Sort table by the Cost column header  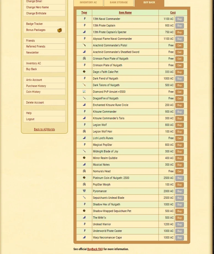pos(173,12)
